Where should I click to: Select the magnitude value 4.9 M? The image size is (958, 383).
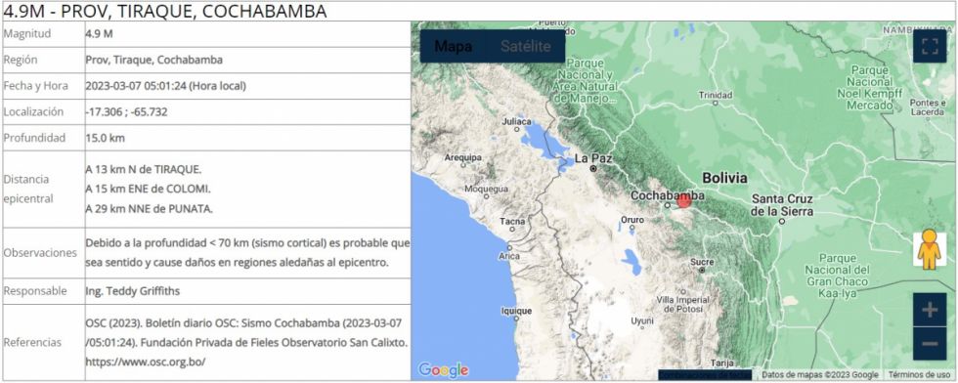coord(99,34)
